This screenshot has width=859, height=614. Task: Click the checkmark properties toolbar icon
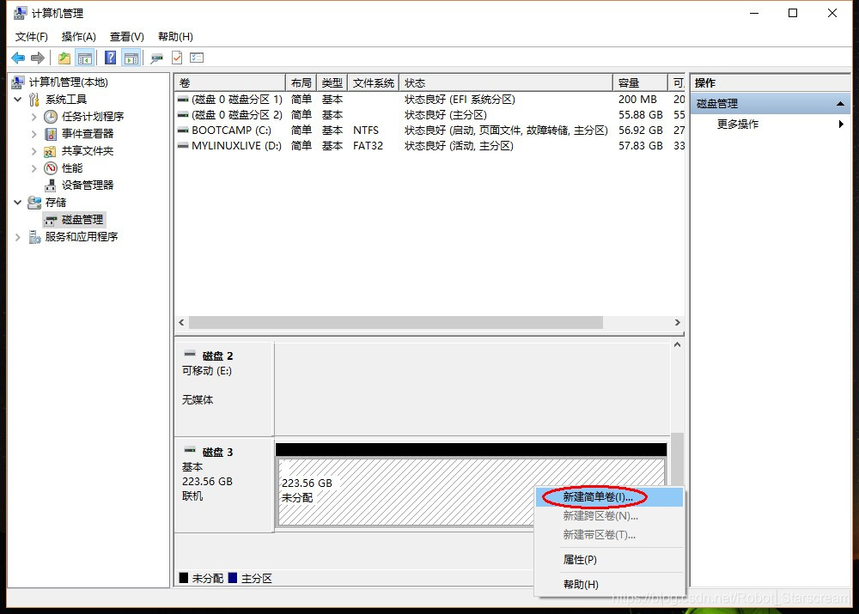177,58
